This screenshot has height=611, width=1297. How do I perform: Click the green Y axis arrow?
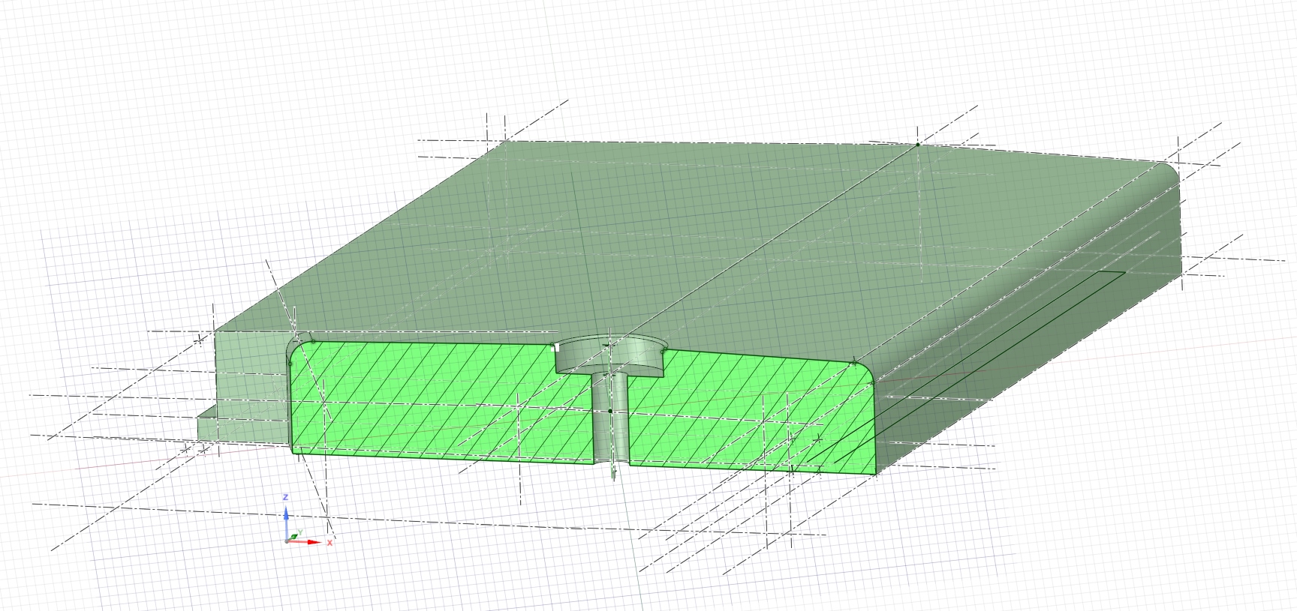[293, 537]
